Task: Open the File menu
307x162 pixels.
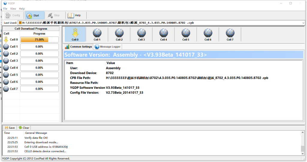Action: [5, 9]
